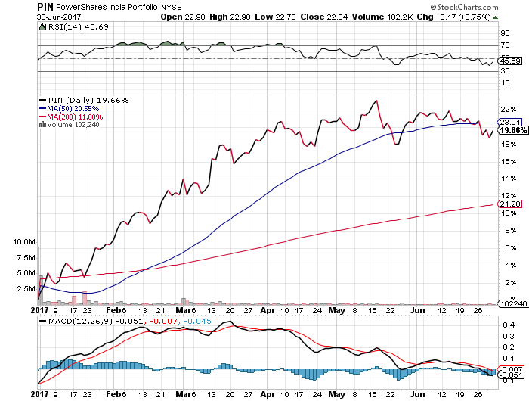The height and width of the screenshot is (401, 529).
Task: Click the 30-Jun-2017 date label
Action: 59,17
